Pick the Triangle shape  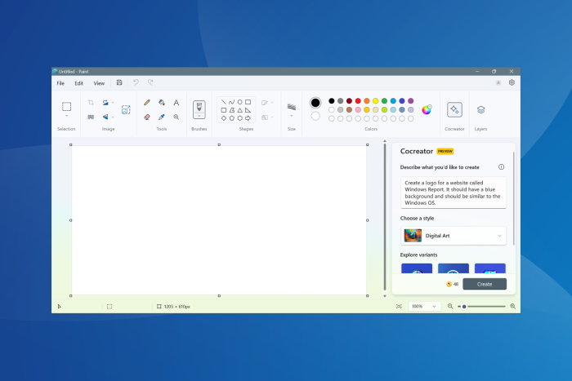(239, 110)
